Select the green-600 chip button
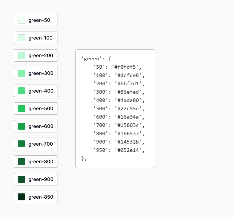 (x=36, y=126)
